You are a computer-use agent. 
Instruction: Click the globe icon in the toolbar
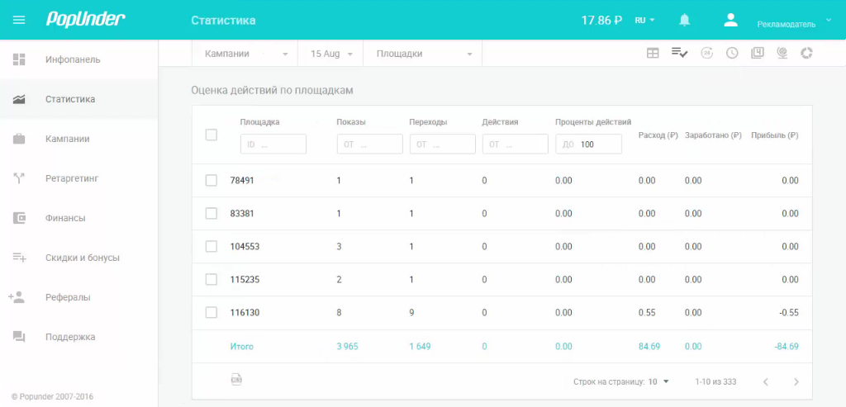pyautogui.click(x=782, y=53)
